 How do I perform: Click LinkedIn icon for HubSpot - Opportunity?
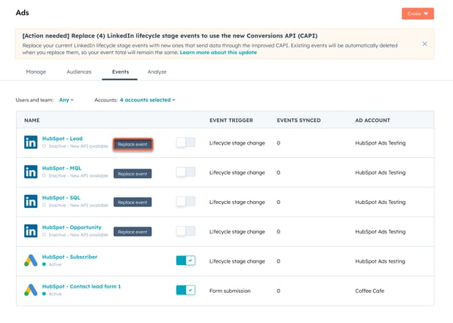(31, 231)
